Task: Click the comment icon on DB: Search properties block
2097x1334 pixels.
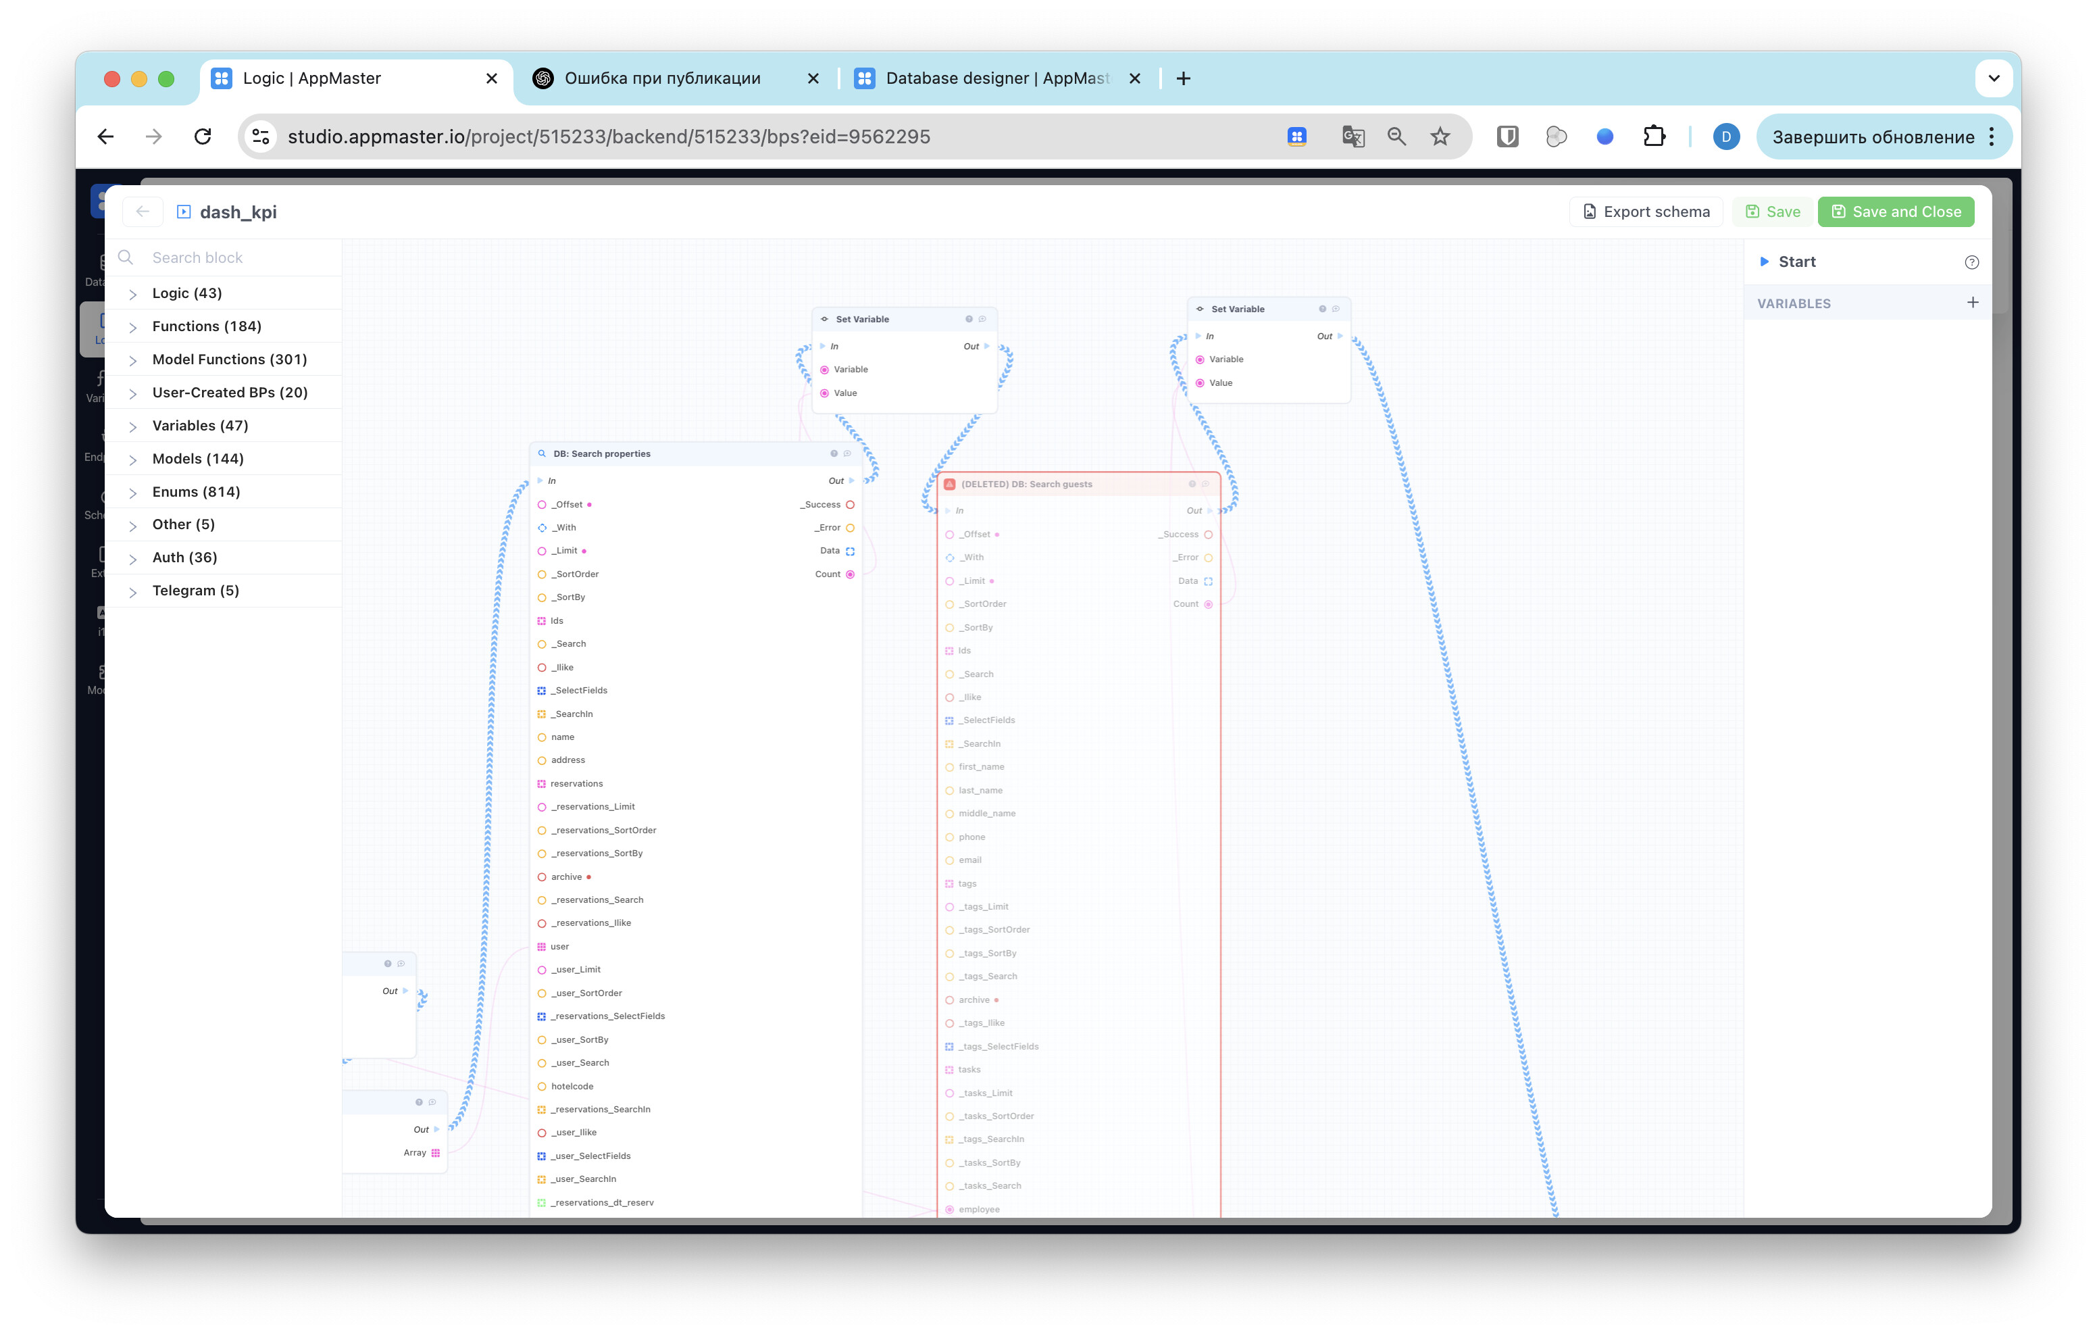Action: click(847, 453)
